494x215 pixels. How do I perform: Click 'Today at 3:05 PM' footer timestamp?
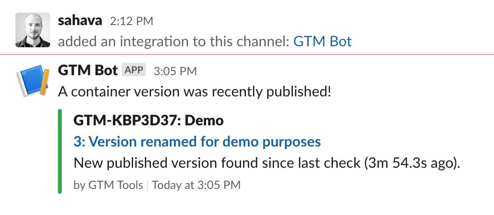point(196,185)
